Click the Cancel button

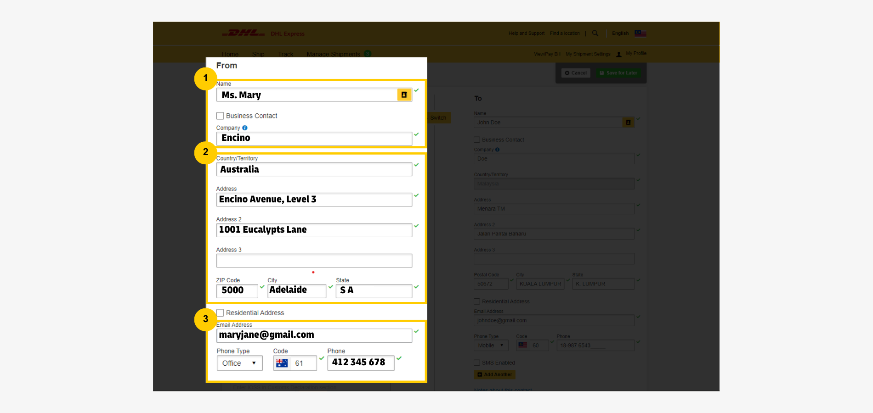coord(576,73)
